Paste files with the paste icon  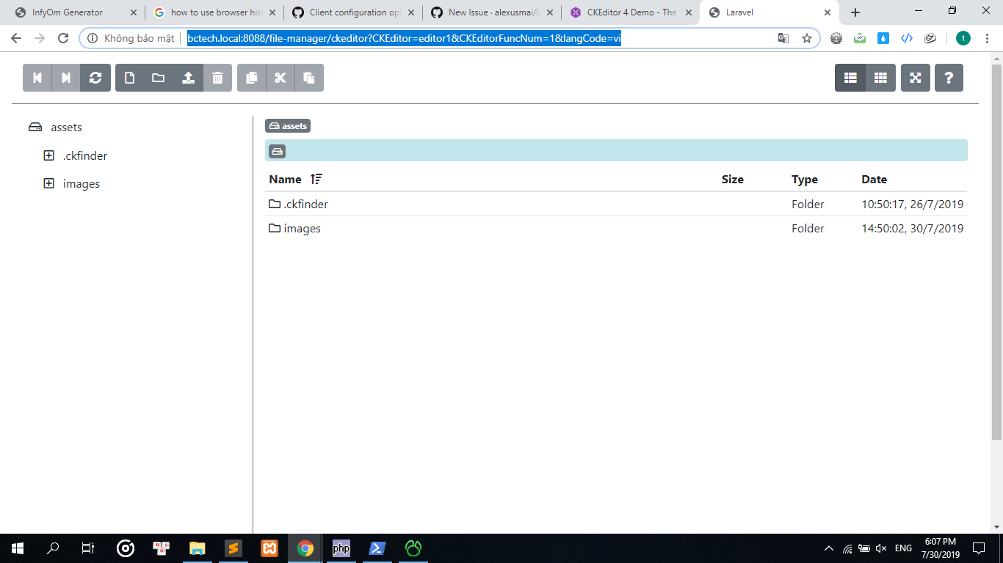tap(309, 77)
